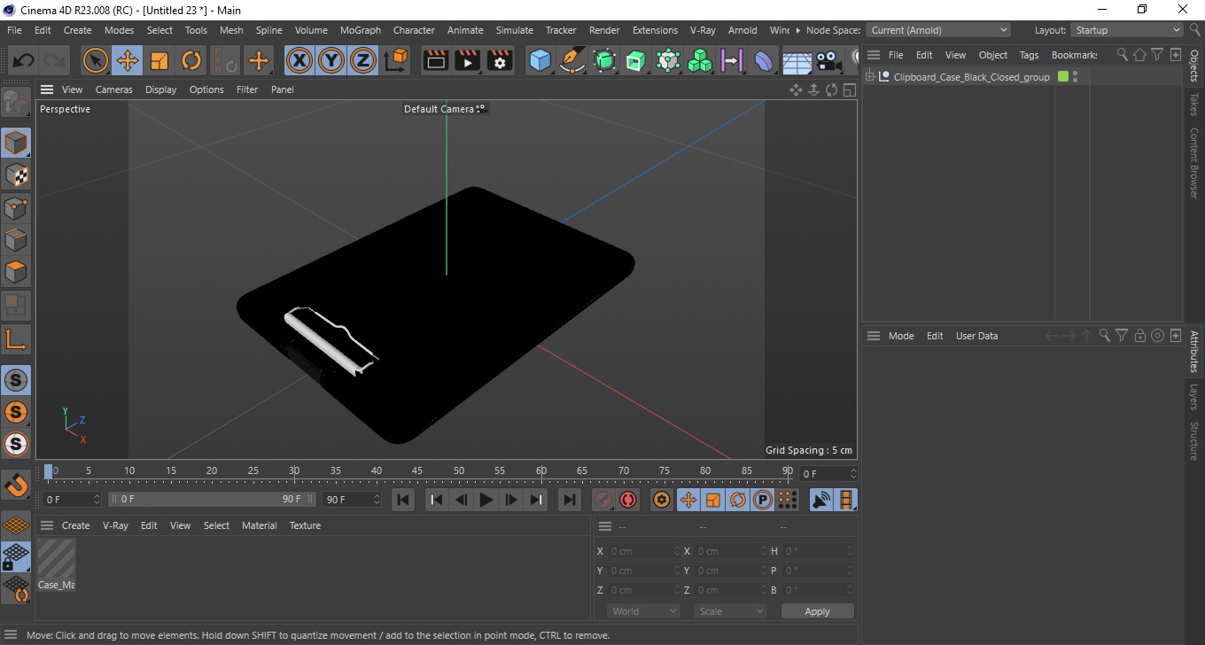This screenshot has height=645, width=1205.
Task: Toggle visibility dots of Clipboard group
Action: pos(1075,77)
